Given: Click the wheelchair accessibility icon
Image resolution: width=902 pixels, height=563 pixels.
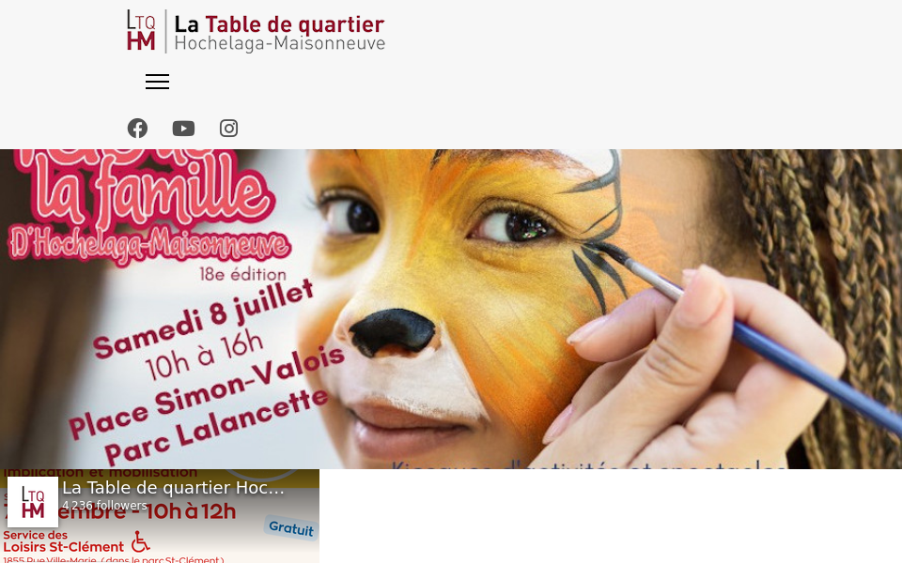Looking at the screenshot, I should point(140,541).
